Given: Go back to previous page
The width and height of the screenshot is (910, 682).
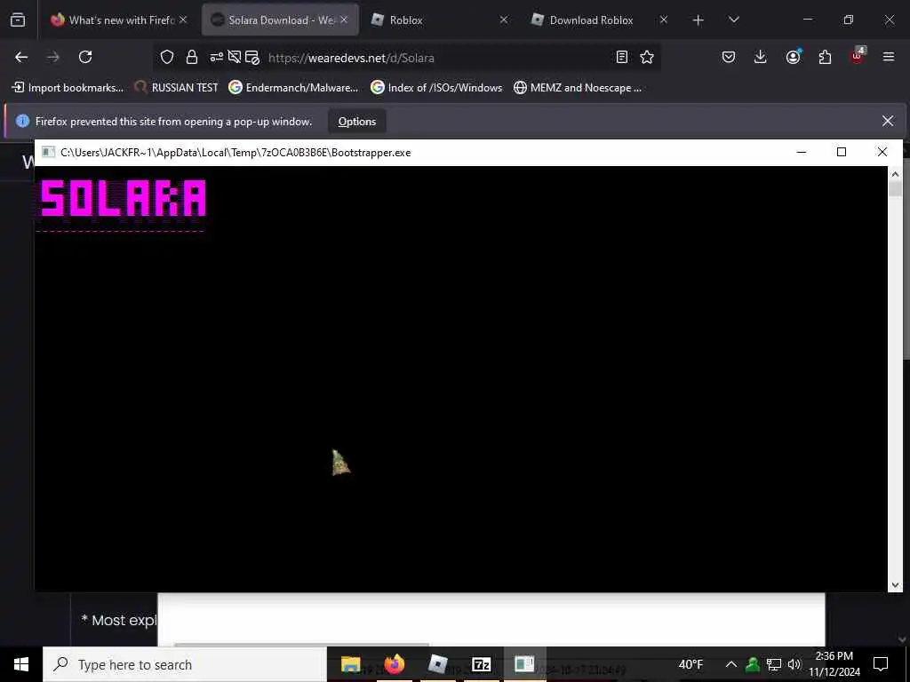Looking at the screenshot, I should pyautogui.click(x=21, y=57).
